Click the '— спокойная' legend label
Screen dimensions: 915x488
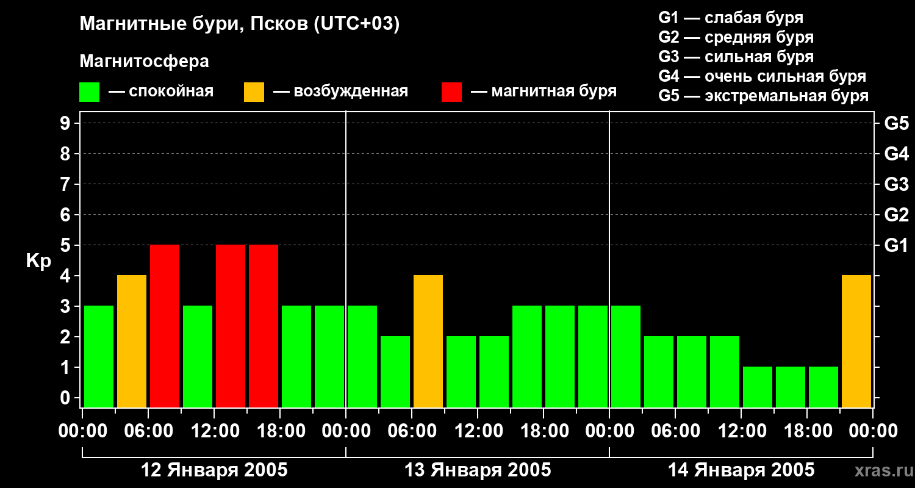161,91
